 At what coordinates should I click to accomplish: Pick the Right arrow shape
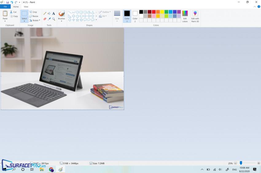(x=85, y=16)
